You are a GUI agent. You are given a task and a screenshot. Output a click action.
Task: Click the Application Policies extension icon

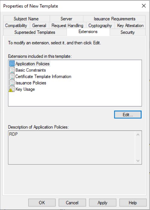tap(12, 64)
